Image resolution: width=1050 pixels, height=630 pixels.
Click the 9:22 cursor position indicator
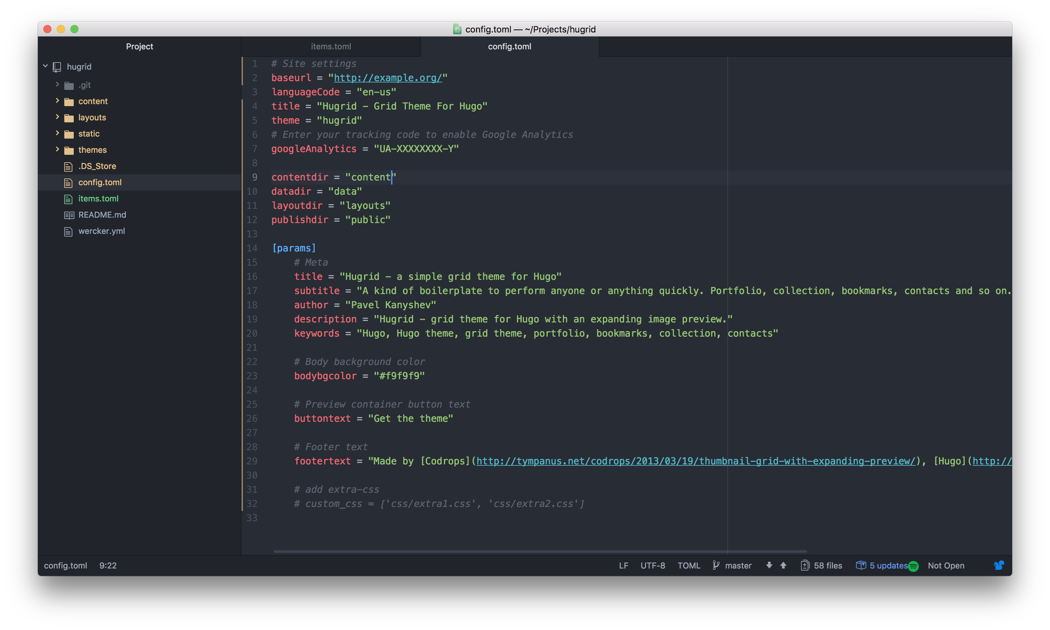click(x=108, y=566)
